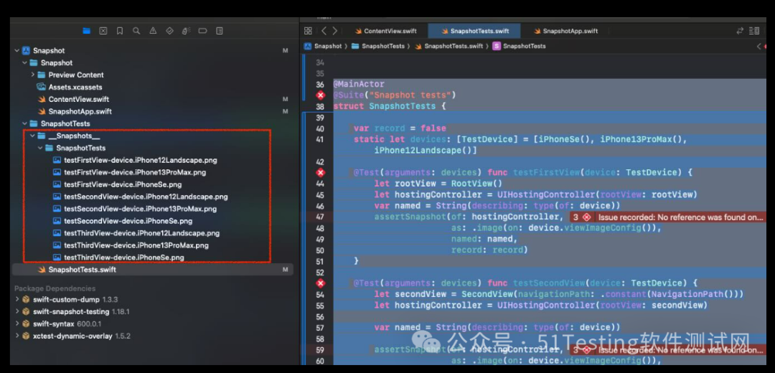Select testFirstView-device.iPhone12Landscape.png

135,160
